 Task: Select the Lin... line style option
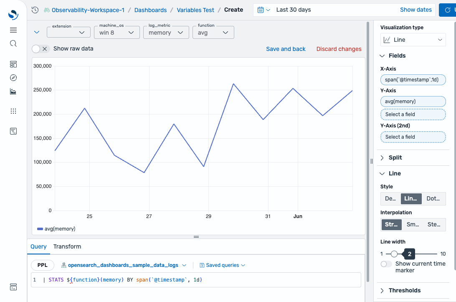[x=411, y=199]
